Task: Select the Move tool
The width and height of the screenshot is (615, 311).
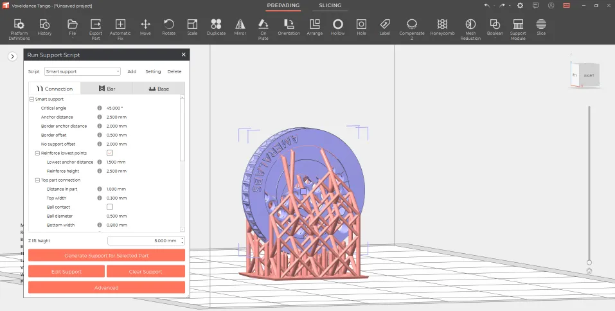Action: click(x=145, y=28)
